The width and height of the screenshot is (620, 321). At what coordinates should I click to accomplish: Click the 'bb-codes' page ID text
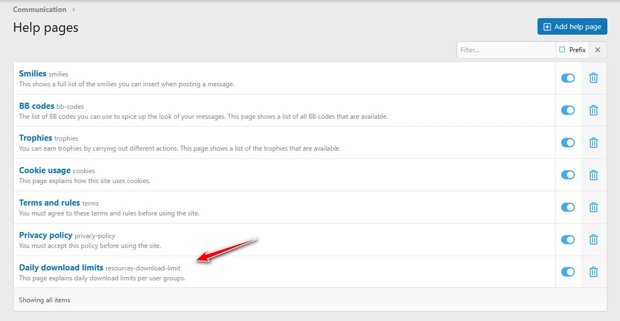coord(70,107)
